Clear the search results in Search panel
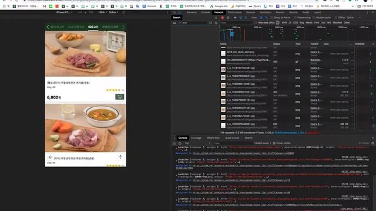This screenshot has width=376, height=211. pos(216,23)
